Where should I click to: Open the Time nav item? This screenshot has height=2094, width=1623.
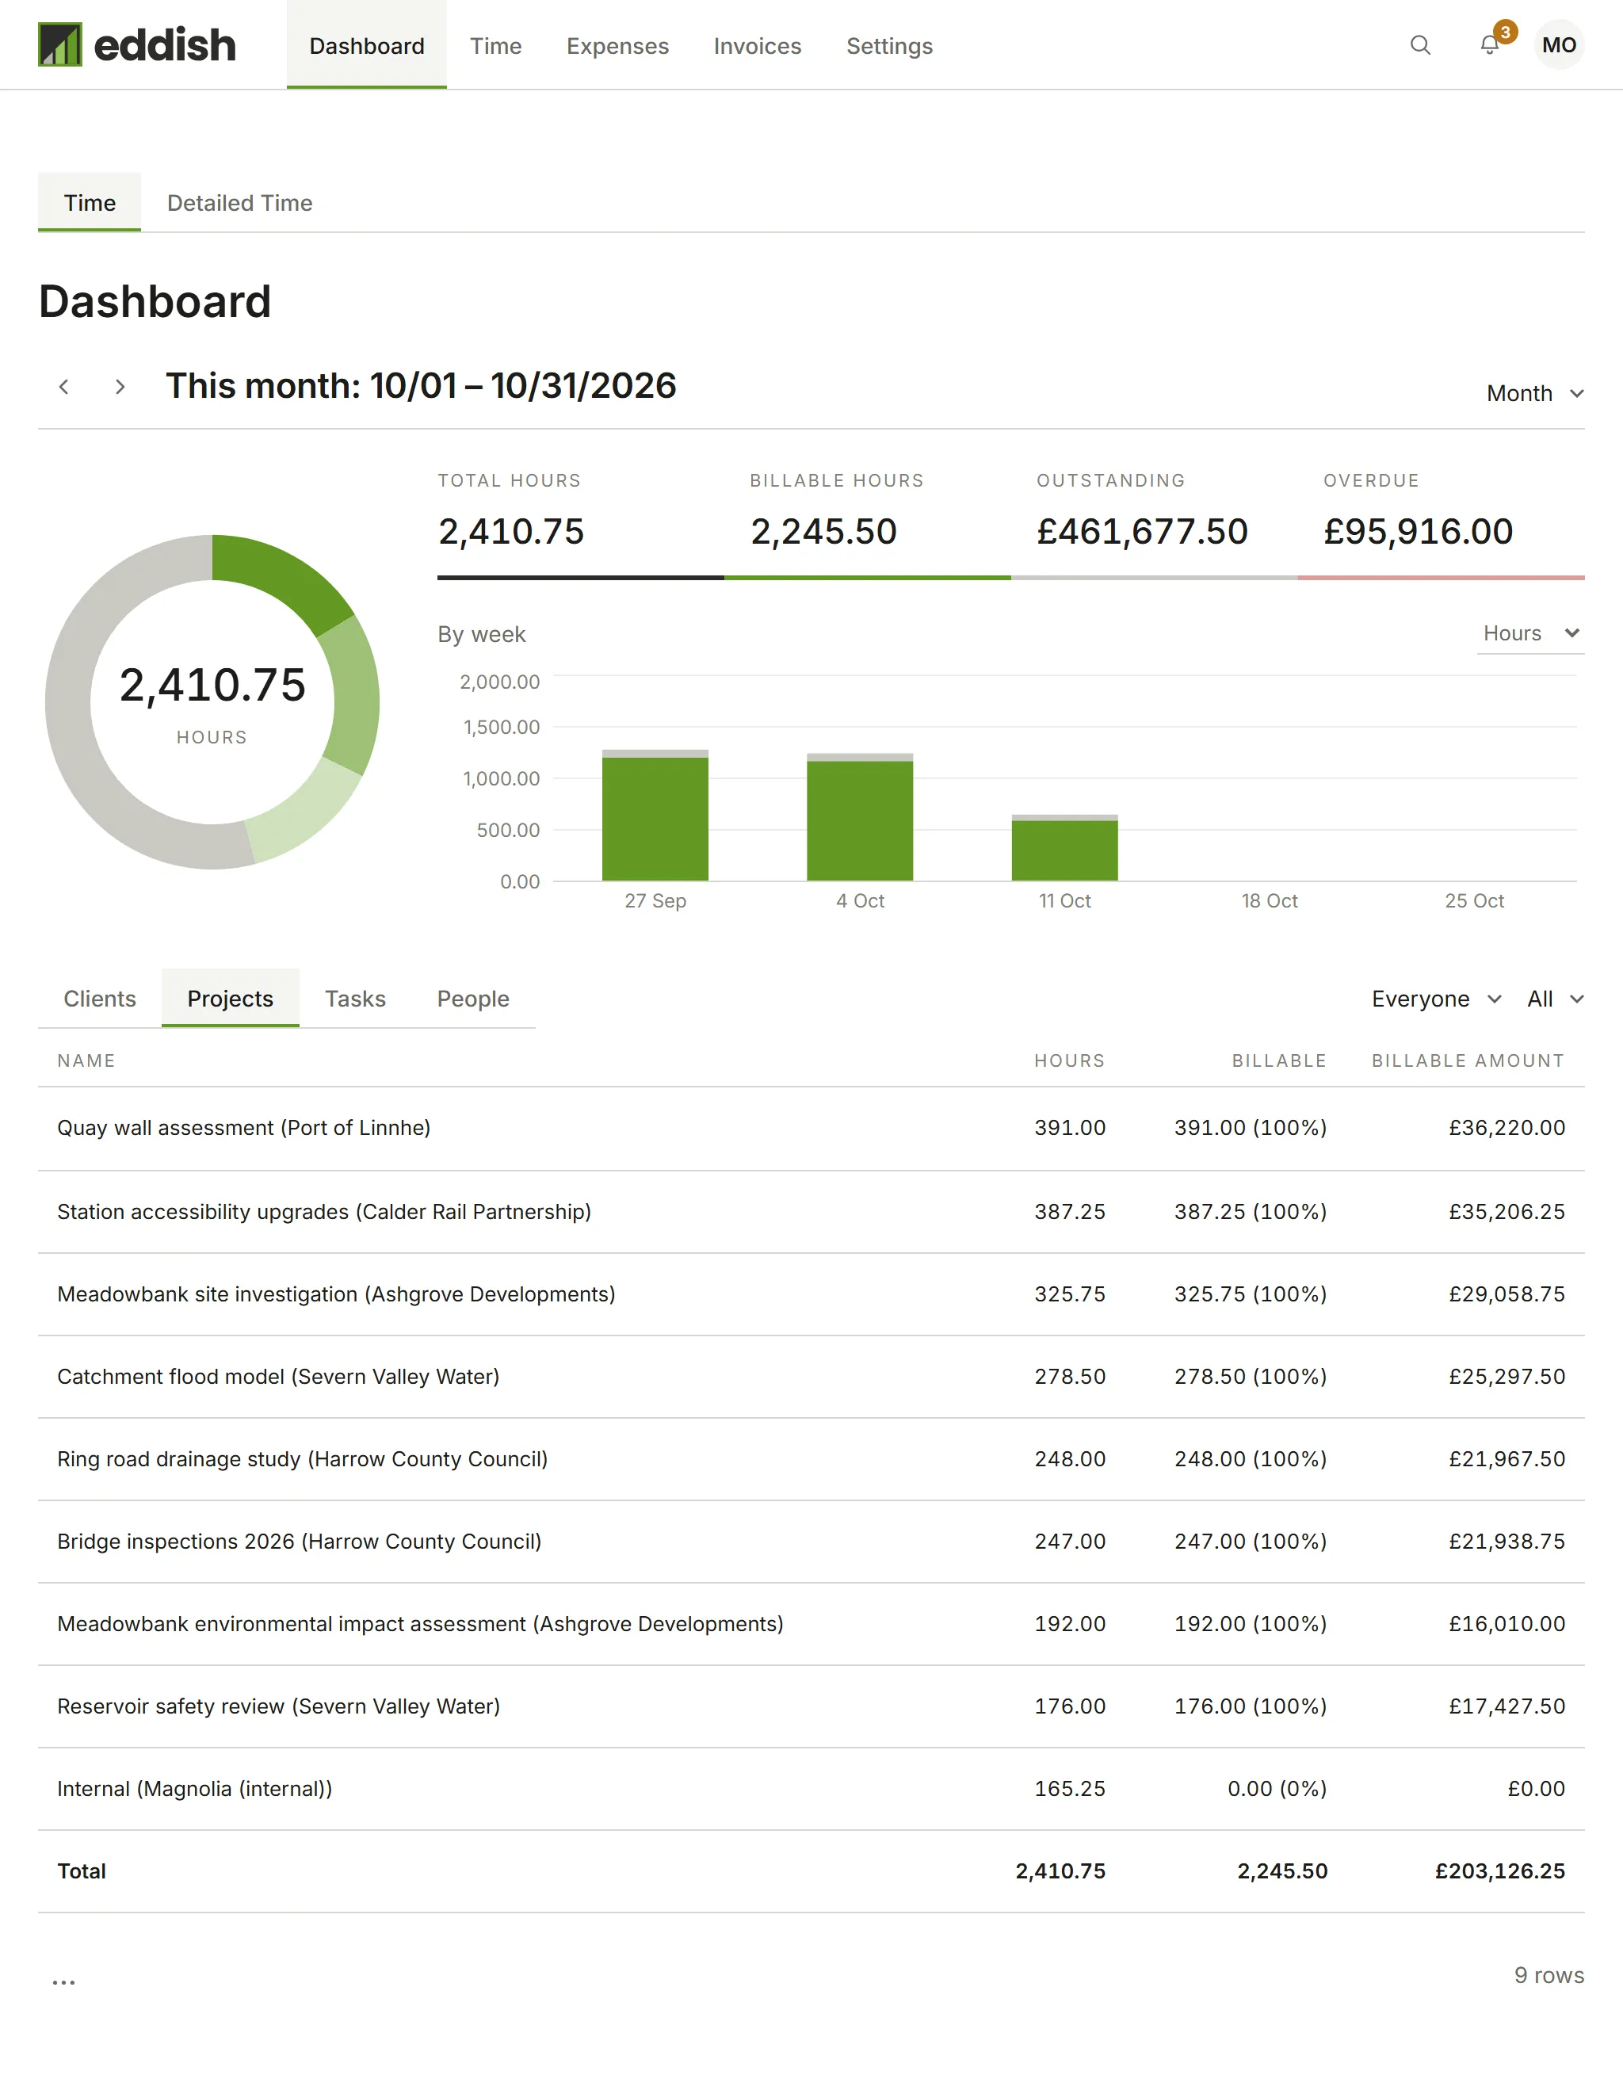[495, 45]
